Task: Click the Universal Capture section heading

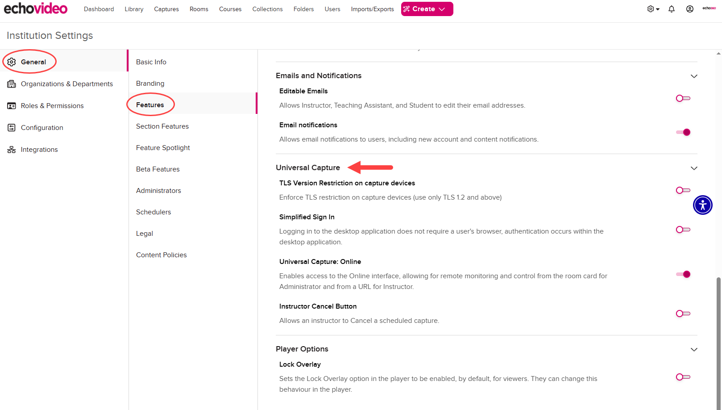Action: coord(308,167)
